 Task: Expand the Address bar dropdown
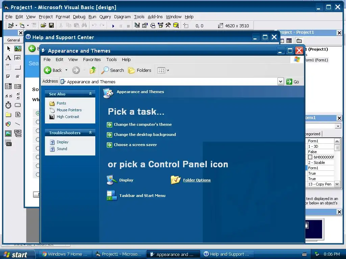pyautogui.click(x=280, y=82)
